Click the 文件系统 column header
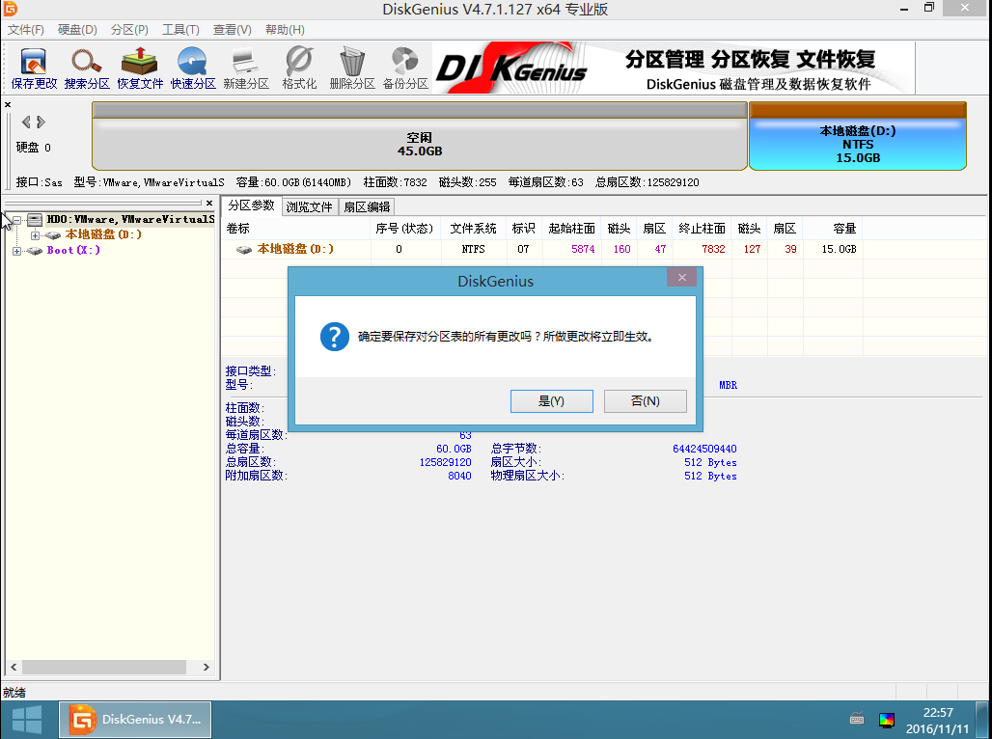The width and height of the screenshot is (992, 739). pos(473,229)
